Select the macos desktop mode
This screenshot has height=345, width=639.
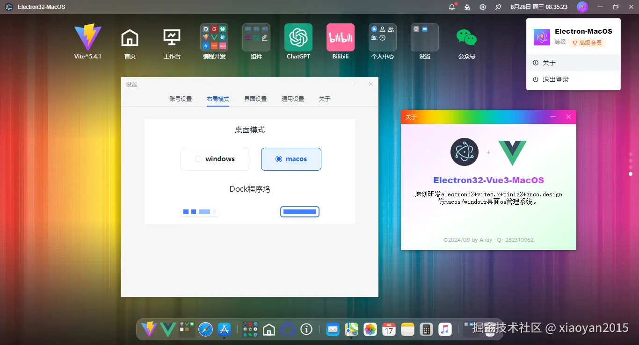pos(291,159)
